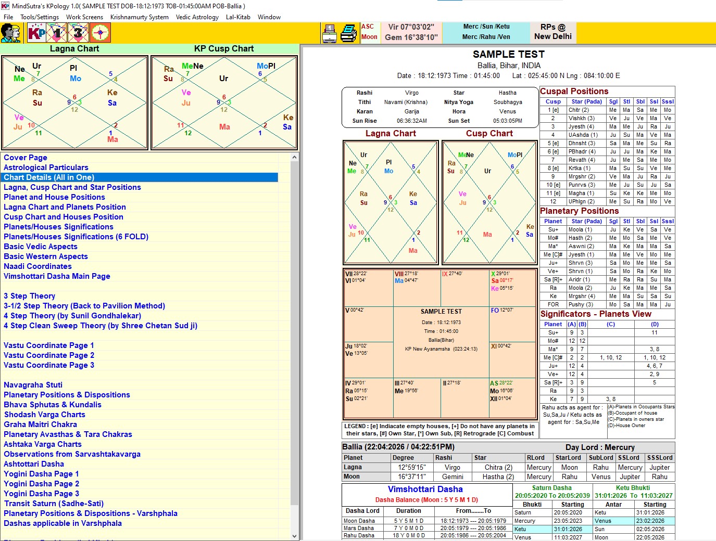
Task: Open Vastu Coordinate Page 1
Action: click(49, 345)
